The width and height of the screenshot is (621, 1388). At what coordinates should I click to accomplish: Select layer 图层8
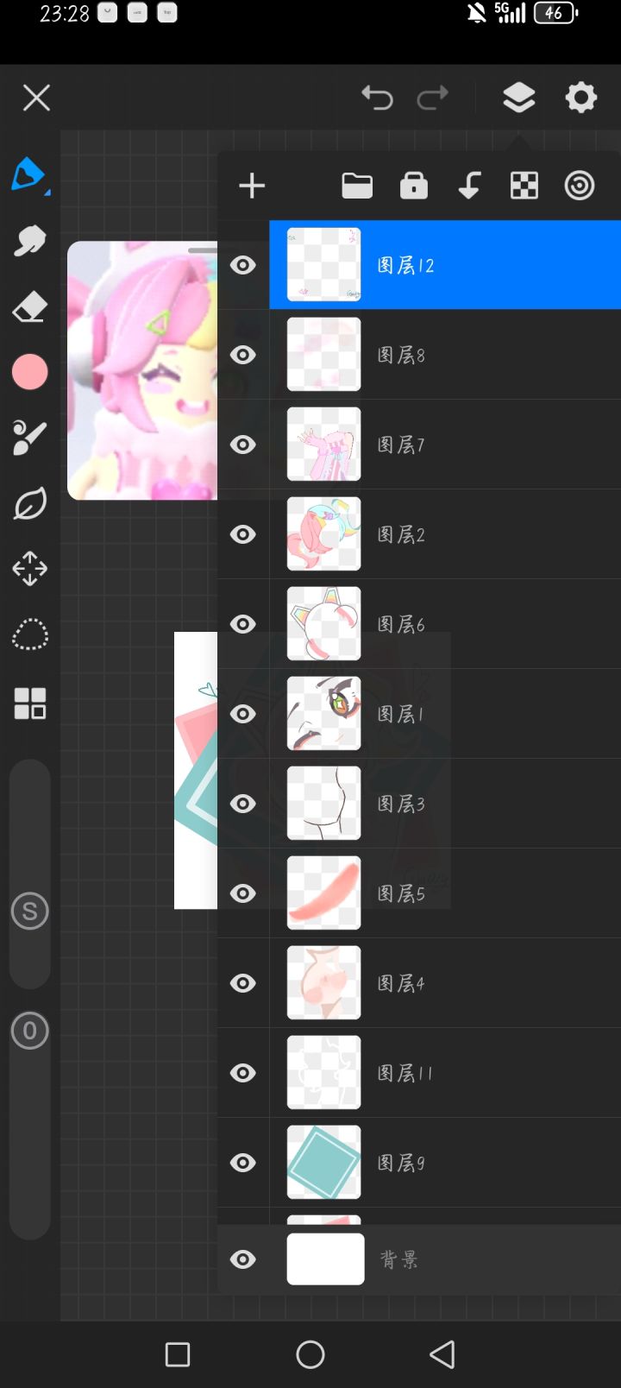(445, 355)
